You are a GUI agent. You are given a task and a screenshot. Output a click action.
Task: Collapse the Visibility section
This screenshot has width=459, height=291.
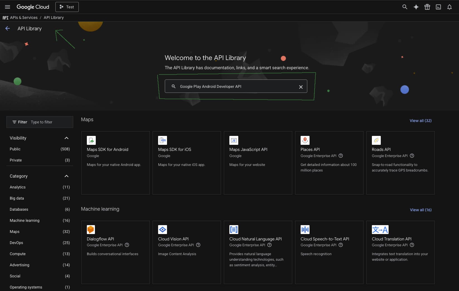click(67, 138)
